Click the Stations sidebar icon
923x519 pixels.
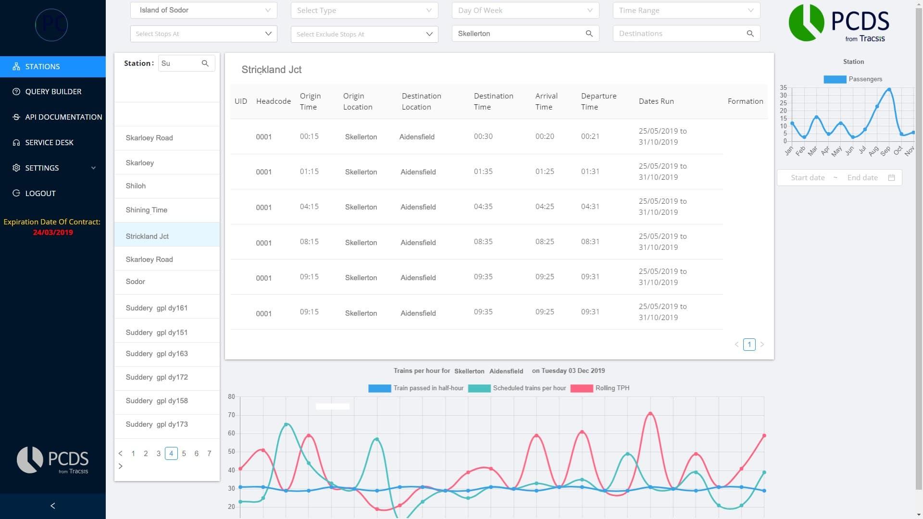tap(16, 67)
